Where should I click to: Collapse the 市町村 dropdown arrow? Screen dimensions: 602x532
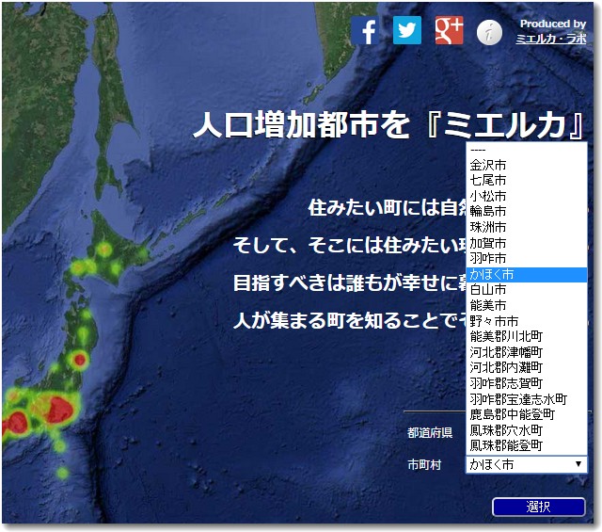point(578,464)
